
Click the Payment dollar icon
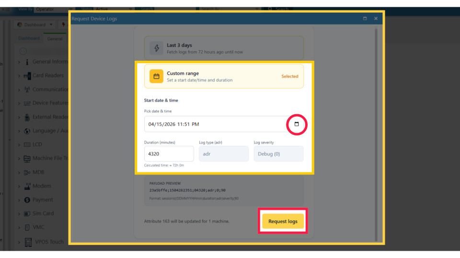click(27, 200)
